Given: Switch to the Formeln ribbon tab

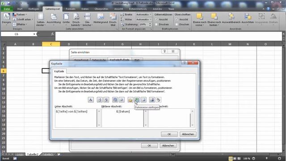Looking at the screenshot, I should click(71, 9).
